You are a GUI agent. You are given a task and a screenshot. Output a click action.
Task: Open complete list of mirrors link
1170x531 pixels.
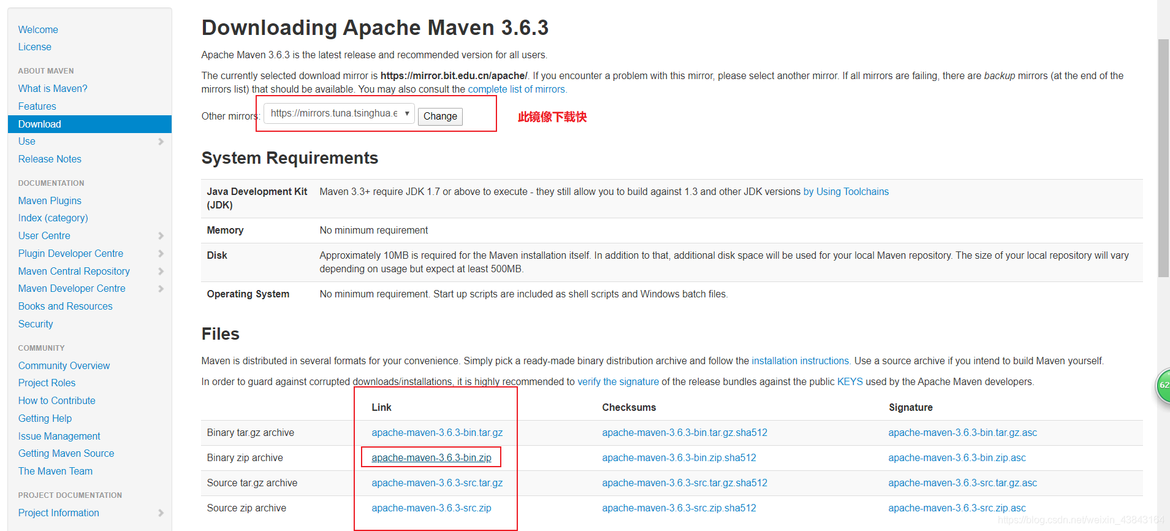pos(517,89)
